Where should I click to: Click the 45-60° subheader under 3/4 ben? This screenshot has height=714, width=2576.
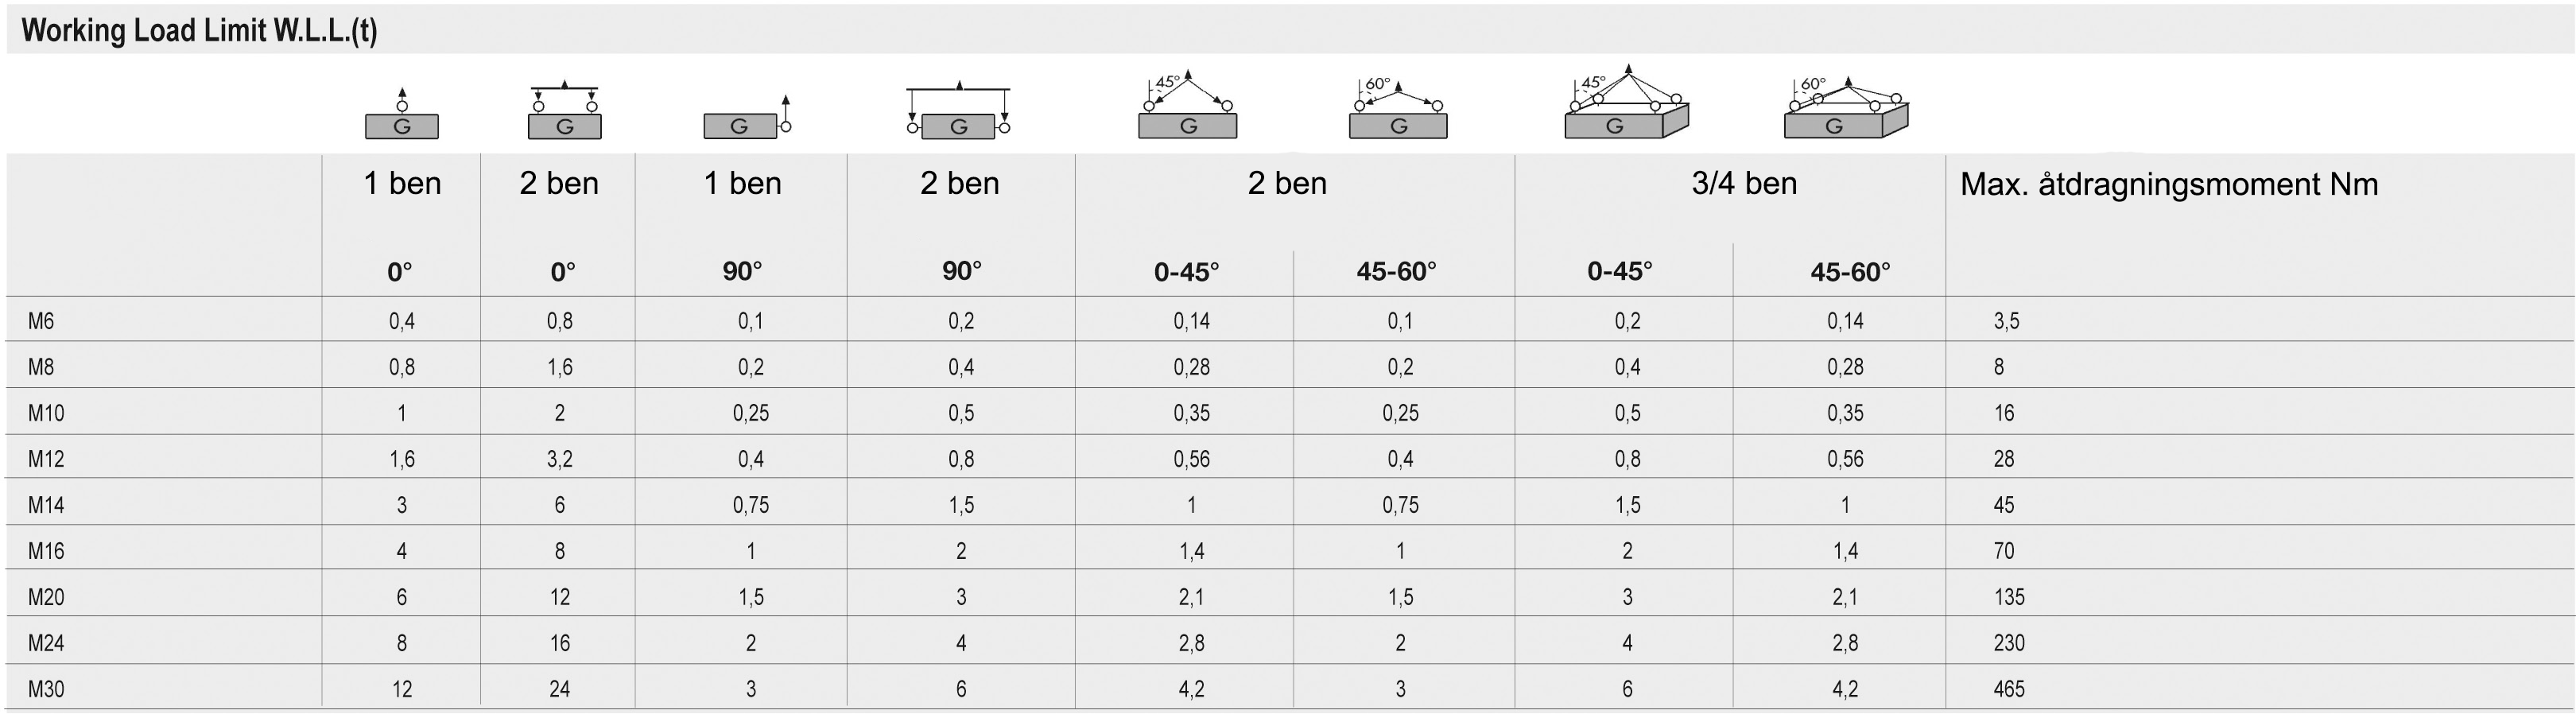[x=1850, y=272]
